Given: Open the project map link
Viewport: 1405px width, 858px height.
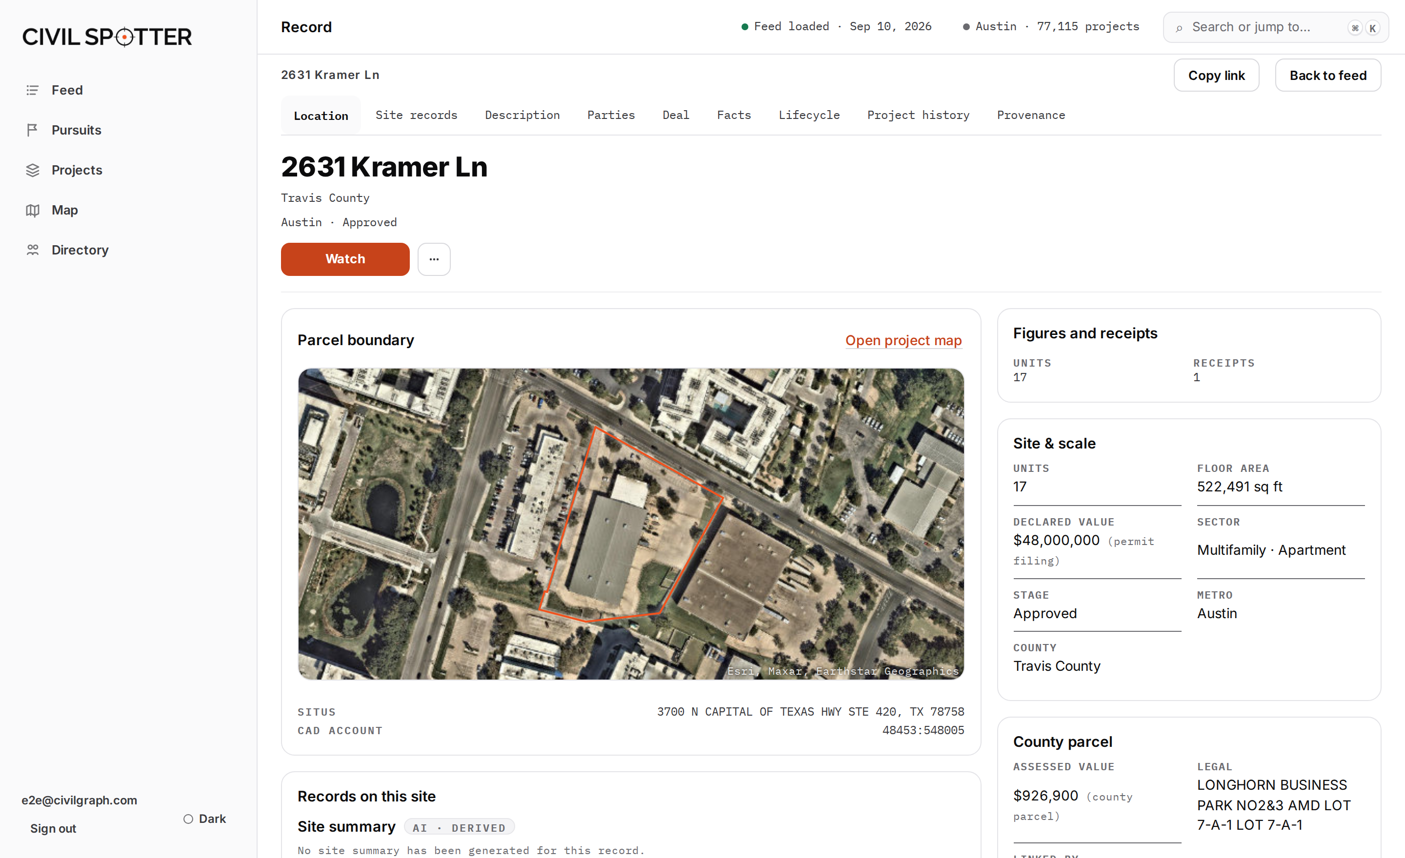Looking at the screenshot, I should 903,340.
